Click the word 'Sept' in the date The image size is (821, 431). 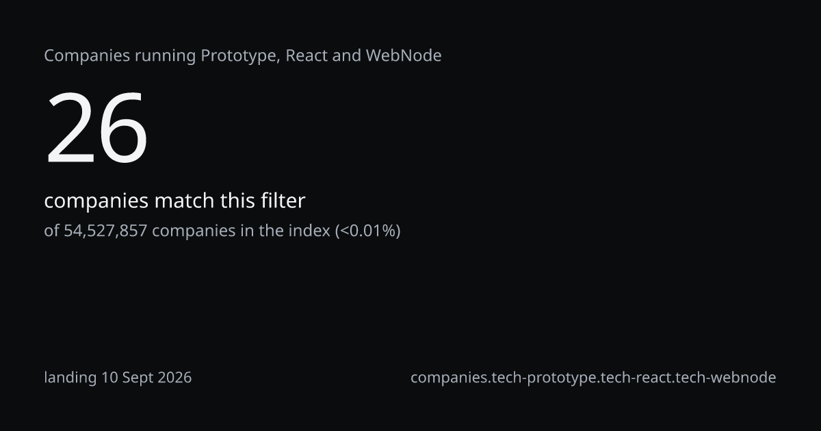(x=137, y=378)
